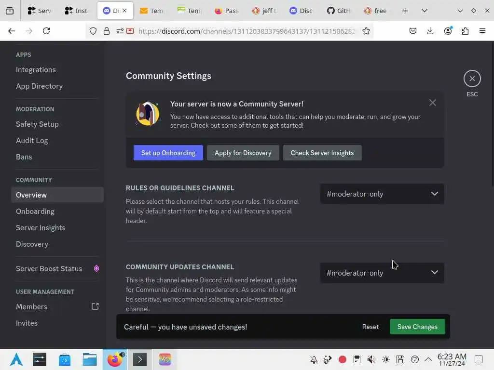494x370 pixels.
Task: Switch to the Inst browser tab
Action: point(77,11)
